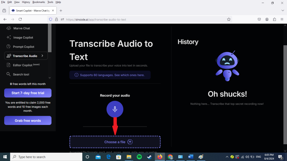Open Tools menu
This screenshot has height=161, width=287.
(50, 2)
